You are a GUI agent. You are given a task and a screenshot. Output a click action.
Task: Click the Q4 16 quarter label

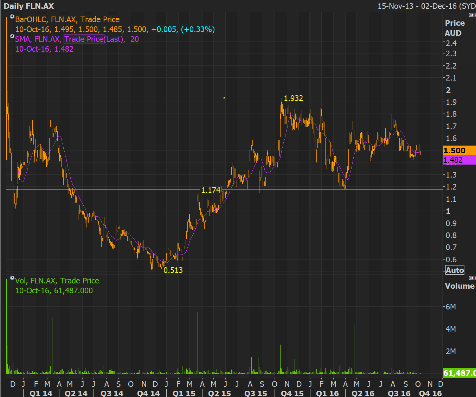click(x=430, y=393)
